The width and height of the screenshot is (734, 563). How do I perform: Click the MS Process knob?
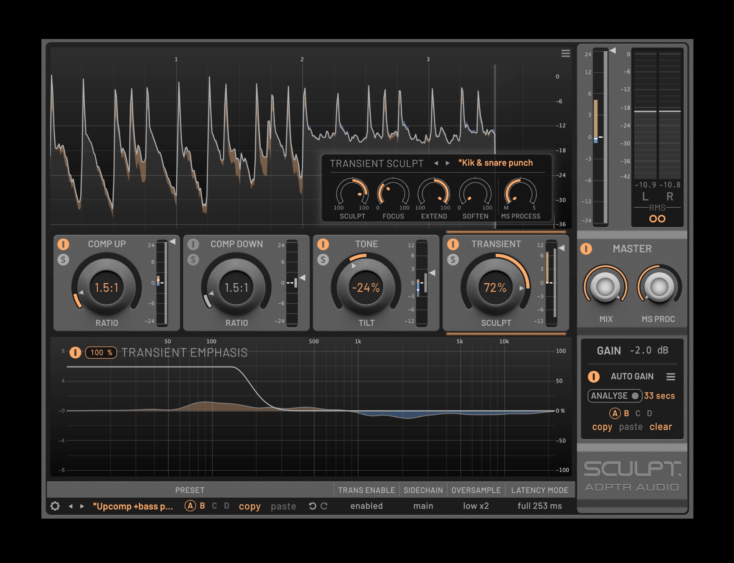coord(520,194)
